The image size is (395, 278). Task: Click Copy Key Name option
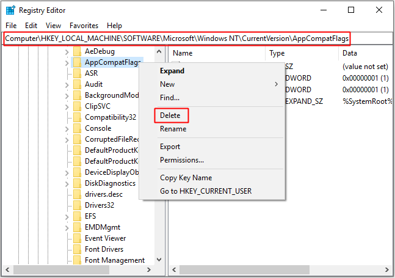(186, 178)
